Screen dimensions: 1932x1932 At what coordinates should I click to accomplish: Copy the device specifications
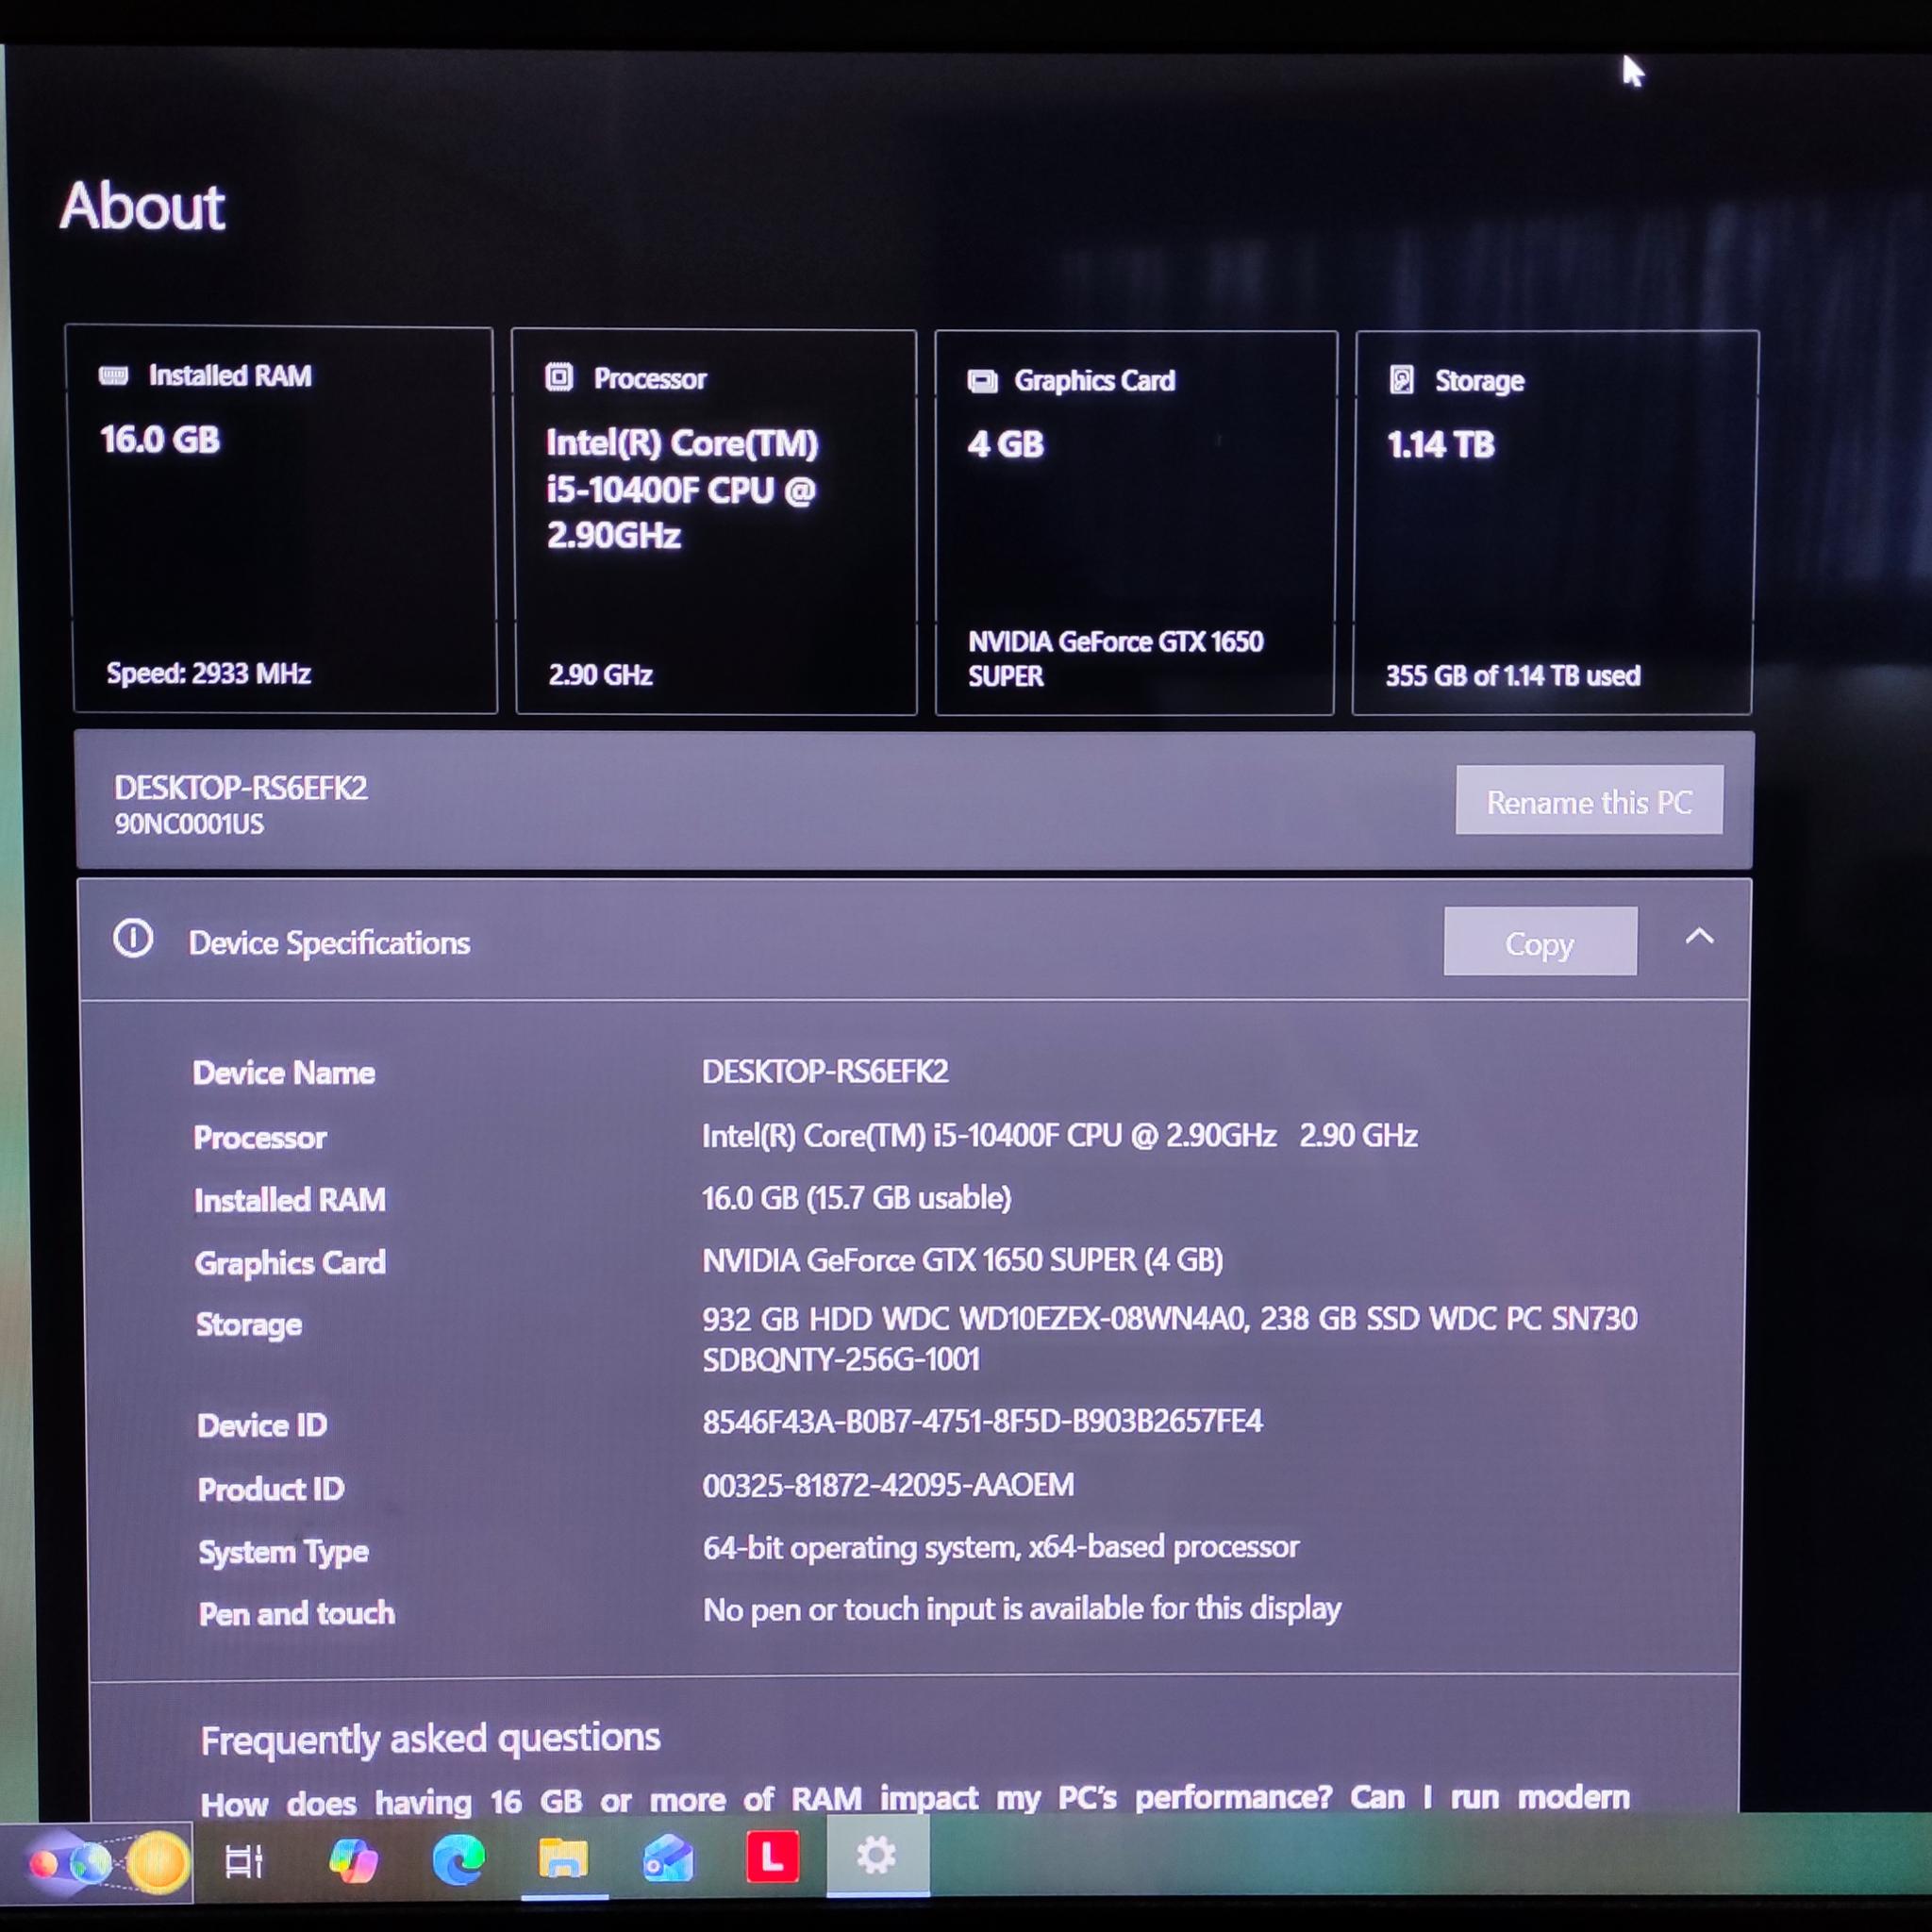1540,941
